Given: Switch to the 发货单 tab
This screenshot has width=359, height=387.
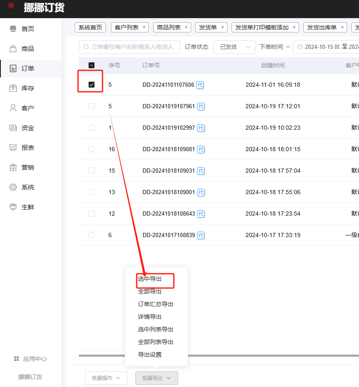Looking at the screenshot, I should [208, 27].
